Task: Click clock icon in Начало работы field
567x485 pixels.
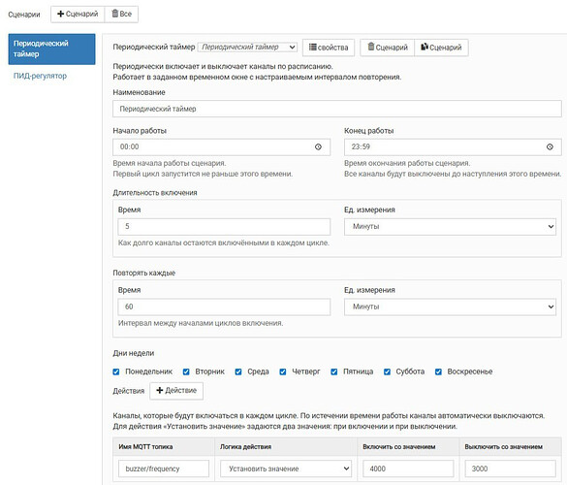Action: tap(318, 146)
